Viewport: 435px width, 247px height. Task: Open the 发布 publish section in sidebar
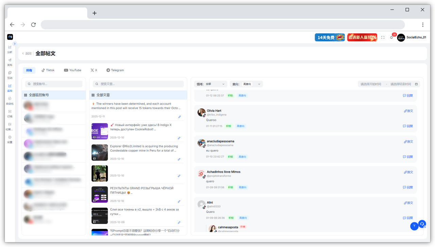point(10,62)
